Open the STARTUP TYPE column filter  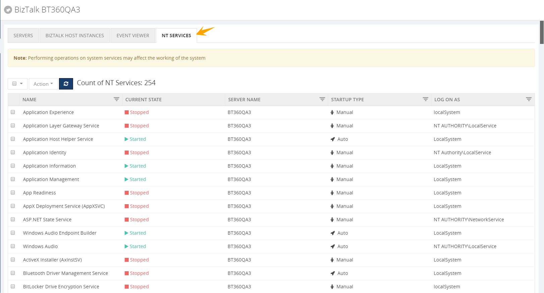(x=425, y=99)
